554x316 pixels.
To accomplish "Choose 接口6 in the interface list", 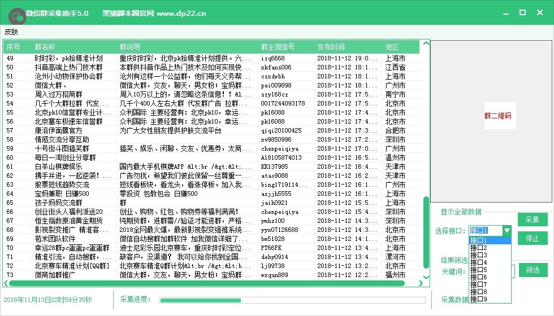I will [490, 277].
